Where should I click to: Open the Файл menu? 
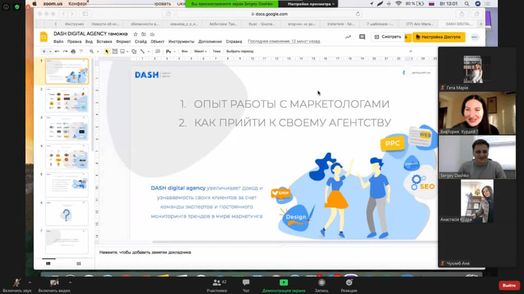(x=58, y=42)
